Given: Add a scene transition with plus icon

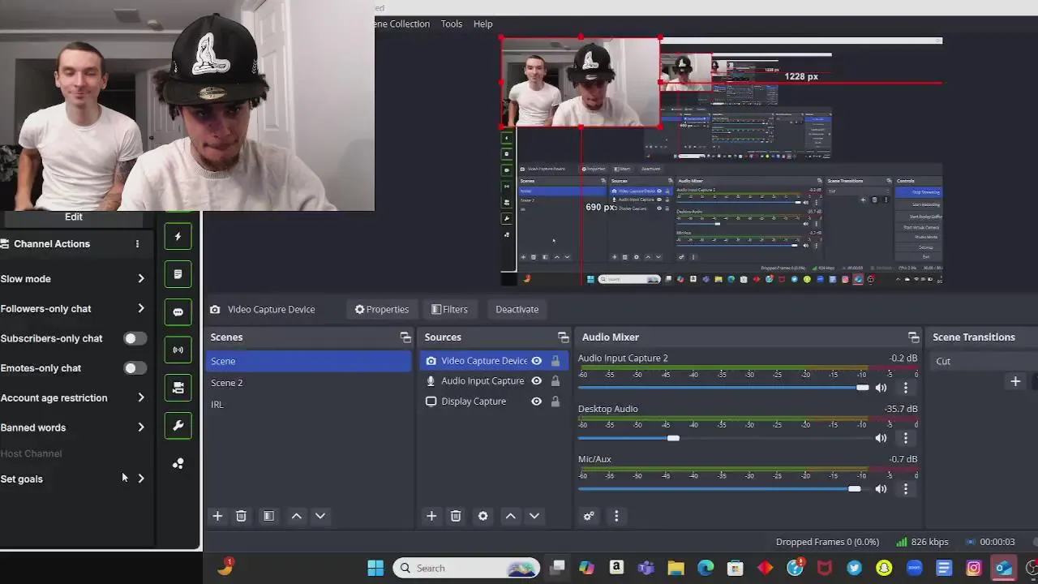Looking at the screenshot, I should 1015,381.
